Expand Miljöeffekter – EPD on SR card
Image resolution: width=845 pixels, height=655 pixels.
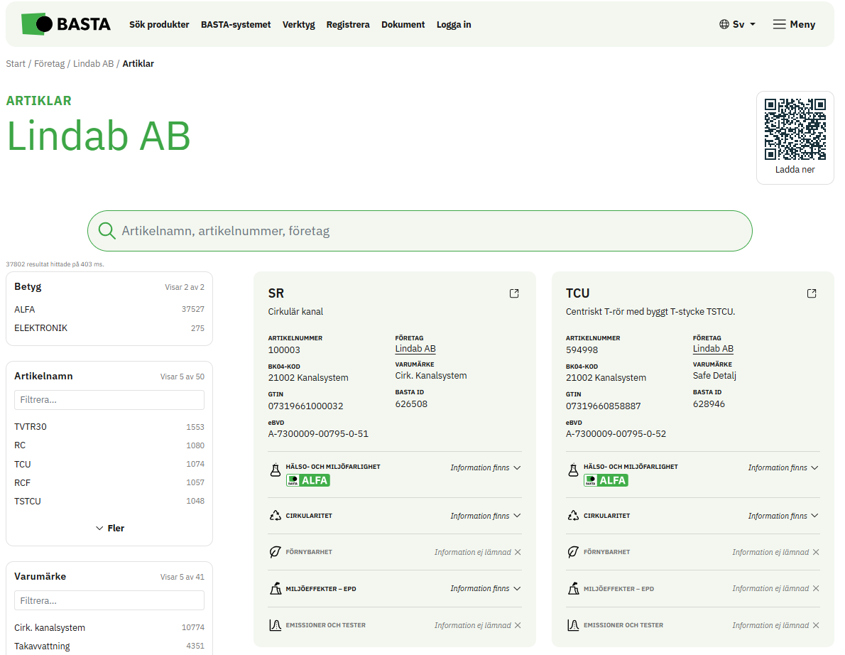click(486, 588)
